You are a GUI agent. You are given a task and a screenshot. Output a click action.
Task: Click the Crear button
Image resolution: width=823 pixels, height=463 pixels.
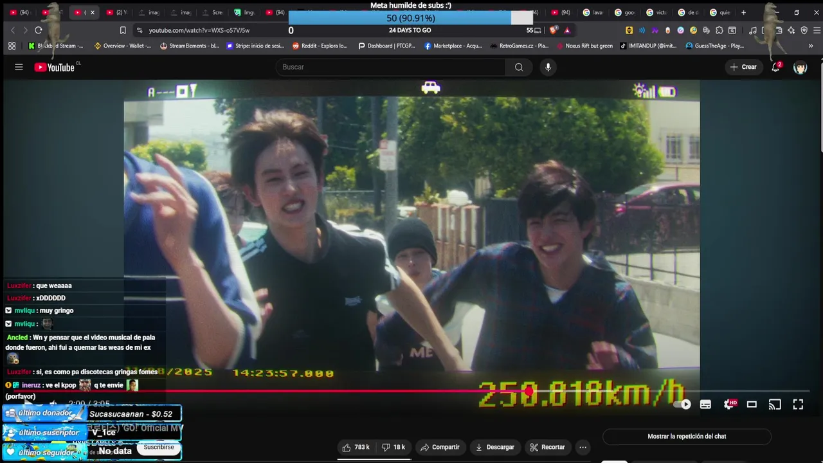tap(744, 67)
